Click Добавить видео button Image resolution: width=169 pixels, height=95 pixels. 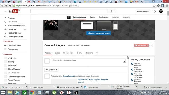(x=143, y=11)
